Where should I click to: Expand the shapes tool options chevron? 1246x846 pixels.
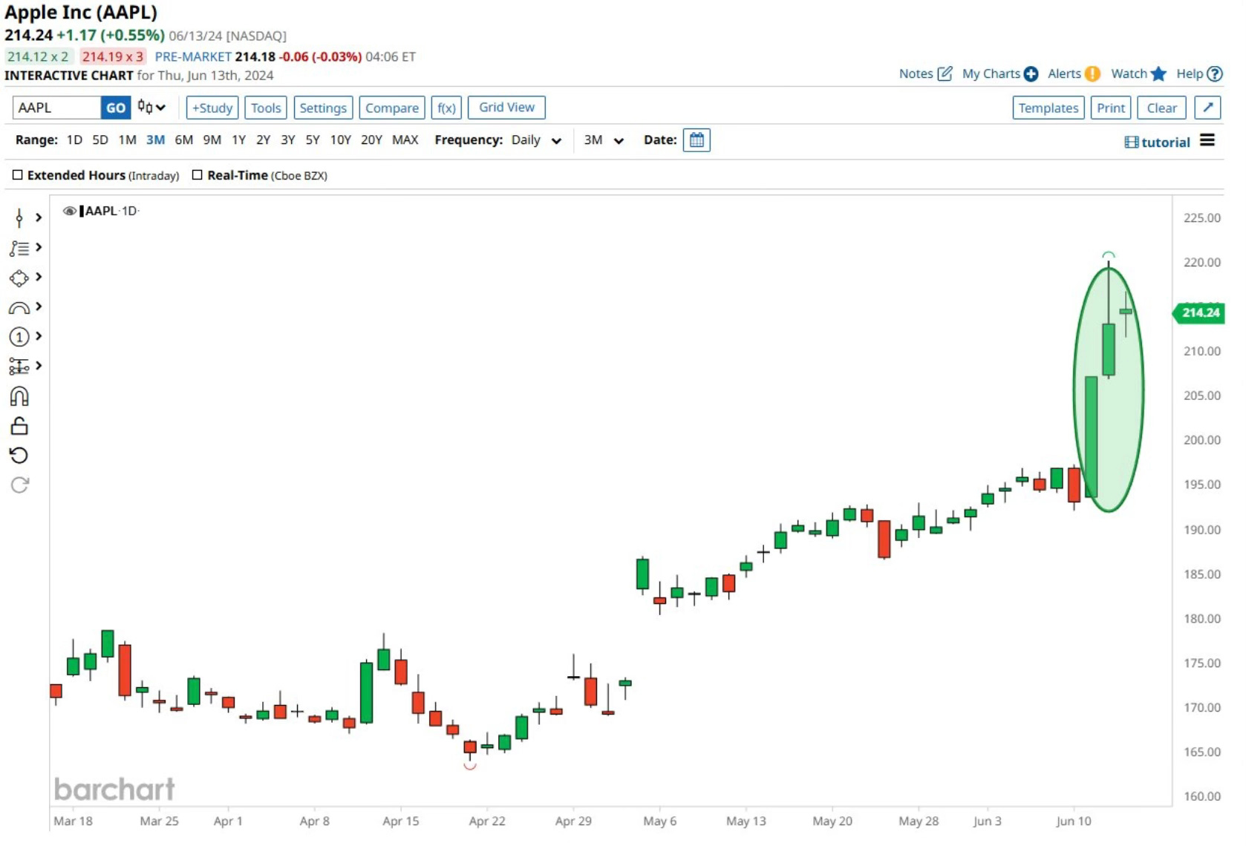[39, 277]
